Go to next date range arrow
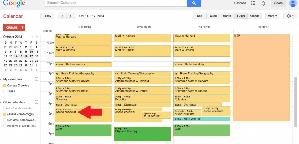299x144 pixels. (x=70, y=16)
